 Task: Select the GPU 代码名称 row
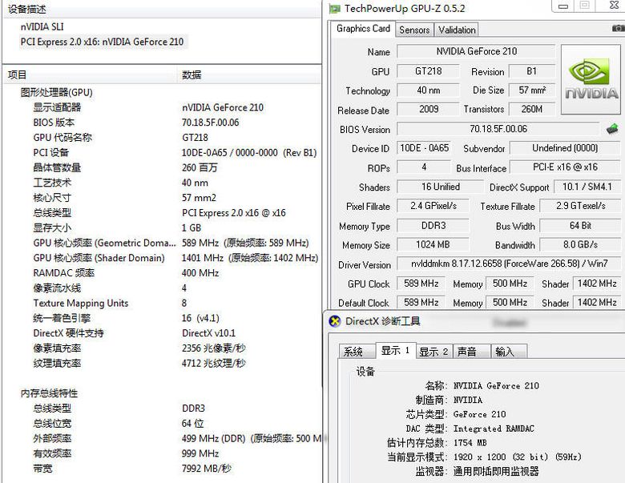point(162,138)
